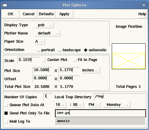Close the Plot Options dialog
This screenshot has height=130, width=149.
tap(144, 5)
